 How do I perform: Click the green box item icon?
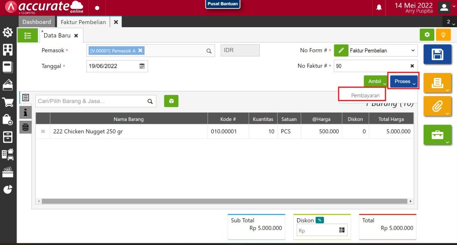[171, 101]
